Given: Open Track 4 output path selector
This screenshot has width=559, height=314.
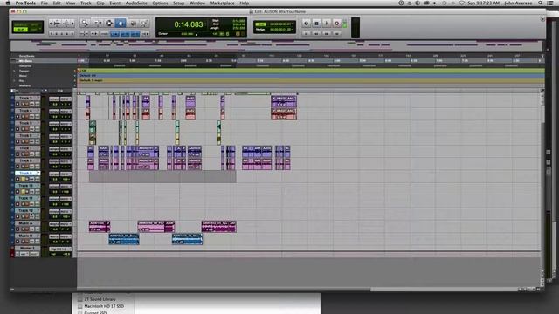Looking at the screenshot, I should [x=66, y=111].
